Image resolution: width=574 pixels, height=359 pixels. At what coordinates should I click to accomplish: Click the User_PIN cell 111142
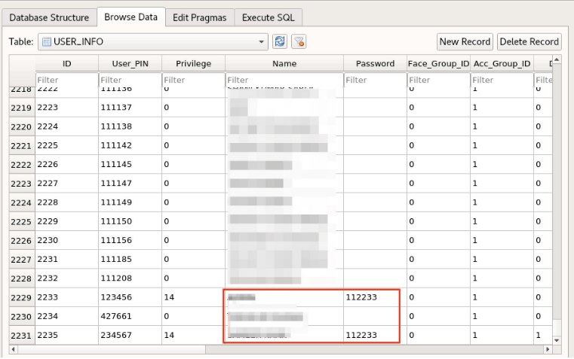(x=130, y=145)
